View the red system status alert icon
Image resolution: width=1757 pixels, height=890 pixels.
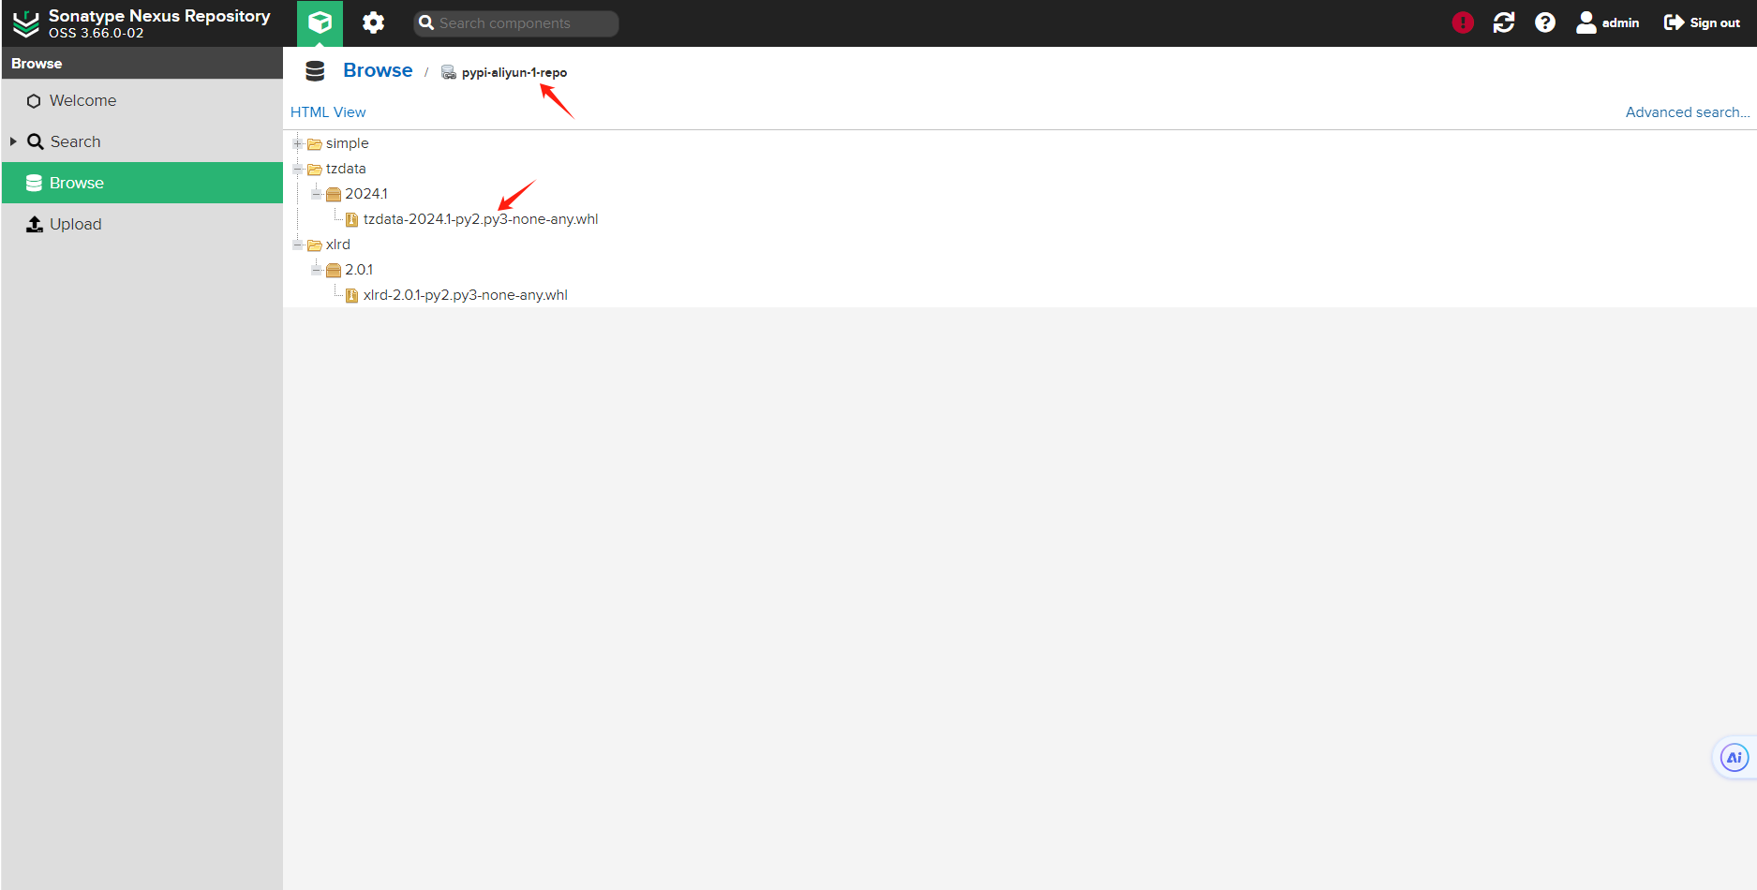[1463, 22]
